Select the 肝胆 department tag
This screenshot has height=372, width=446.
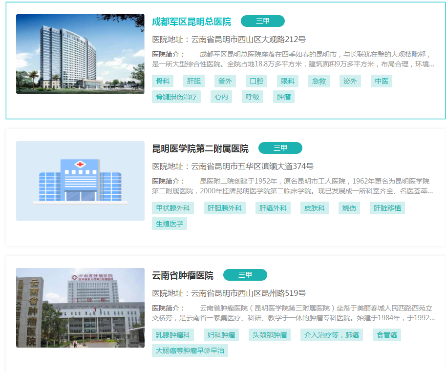point(194,81)
